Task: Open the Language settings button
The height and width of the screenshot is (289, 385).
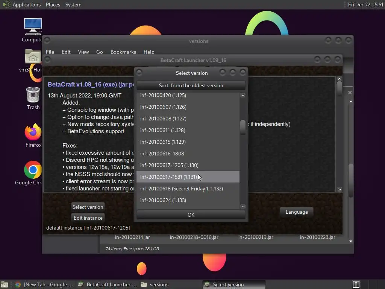Action: click(x=297, y=212)
